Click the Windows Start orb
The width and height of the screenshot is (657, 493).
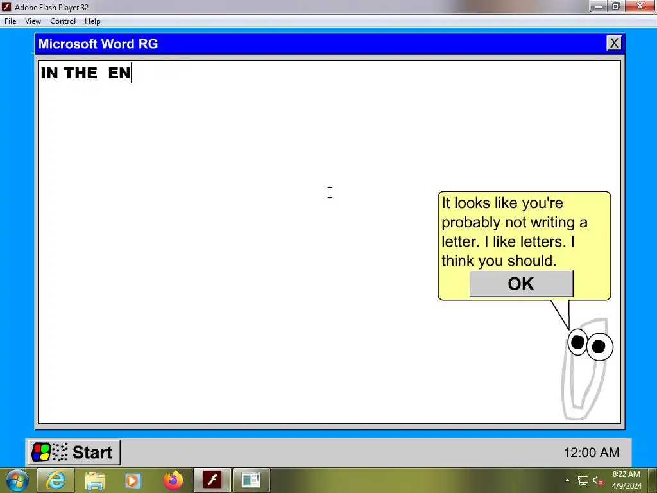pyautogui.click(x=17, y=480)
